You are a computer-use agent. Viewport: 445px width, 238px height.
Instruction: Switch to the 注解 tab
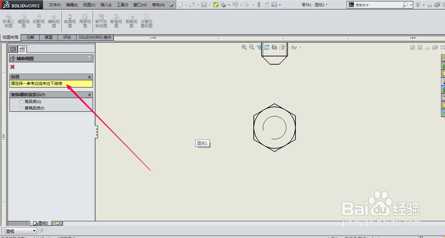30,37
